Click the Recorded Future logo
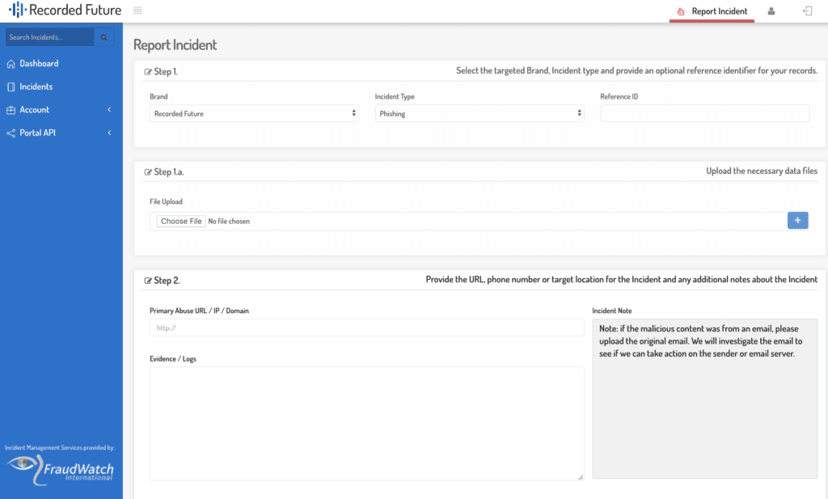Screen dimensions: 828x499 click(x=65, y=10)
